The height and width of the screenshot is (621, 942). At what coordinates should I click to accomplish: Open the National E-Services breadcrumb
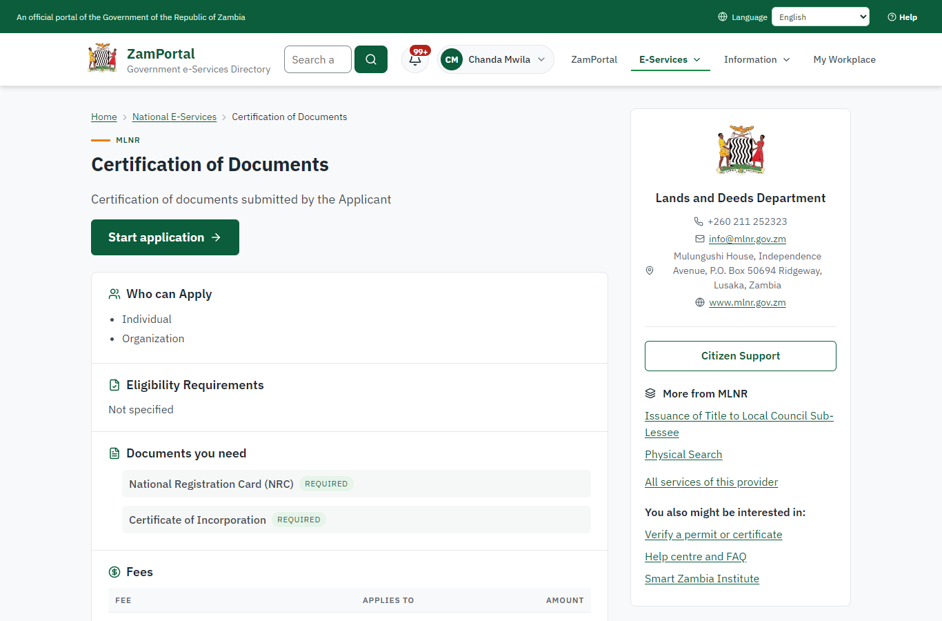coord(174,117)
